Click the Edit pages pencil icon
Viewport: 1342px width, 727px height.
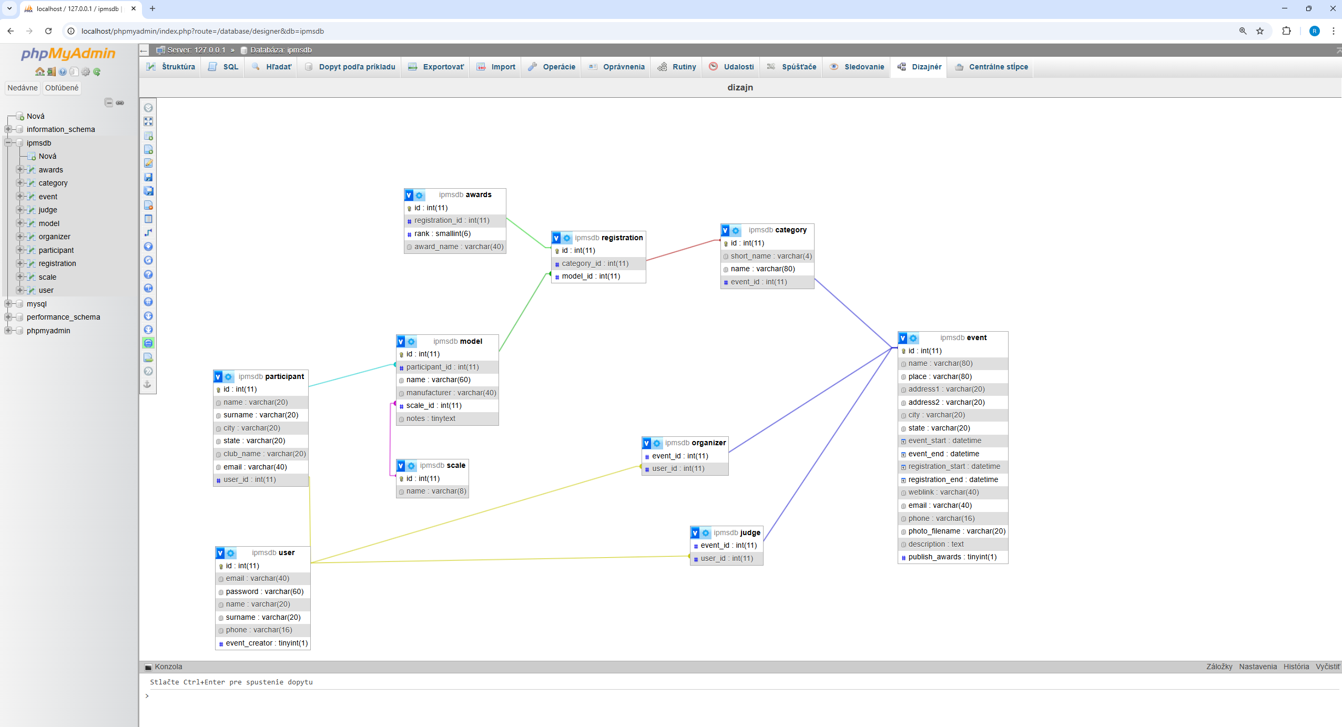148,163
